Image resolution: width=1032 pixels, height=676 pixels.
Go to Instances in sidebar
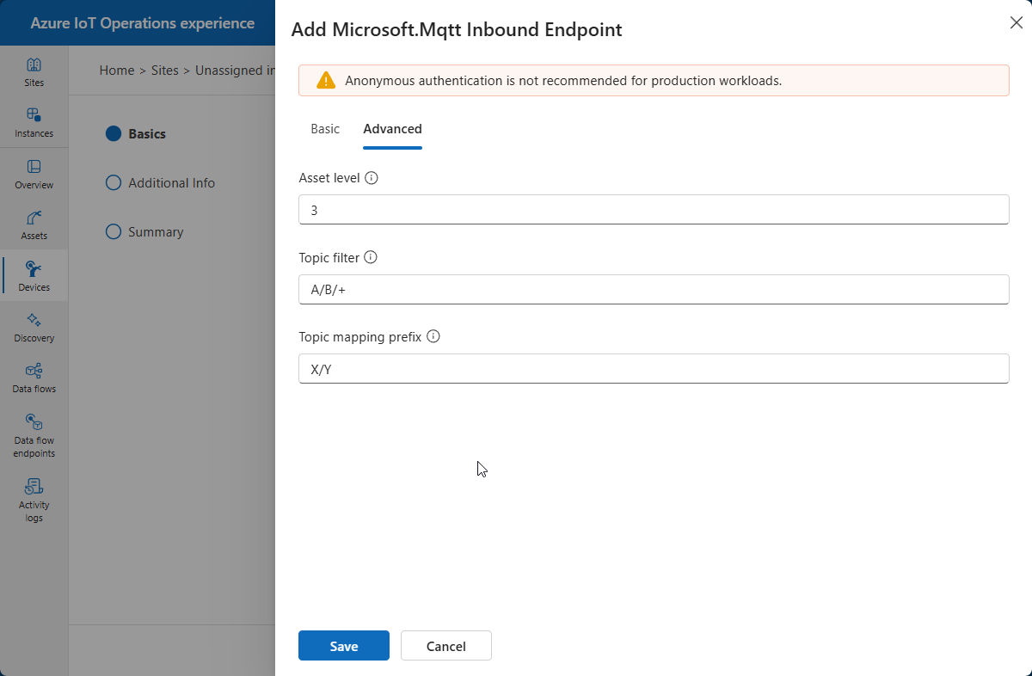(34, 123)
